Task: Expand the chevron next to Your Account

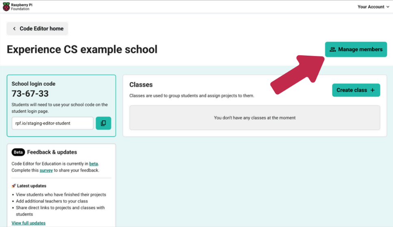Action: 388,7
